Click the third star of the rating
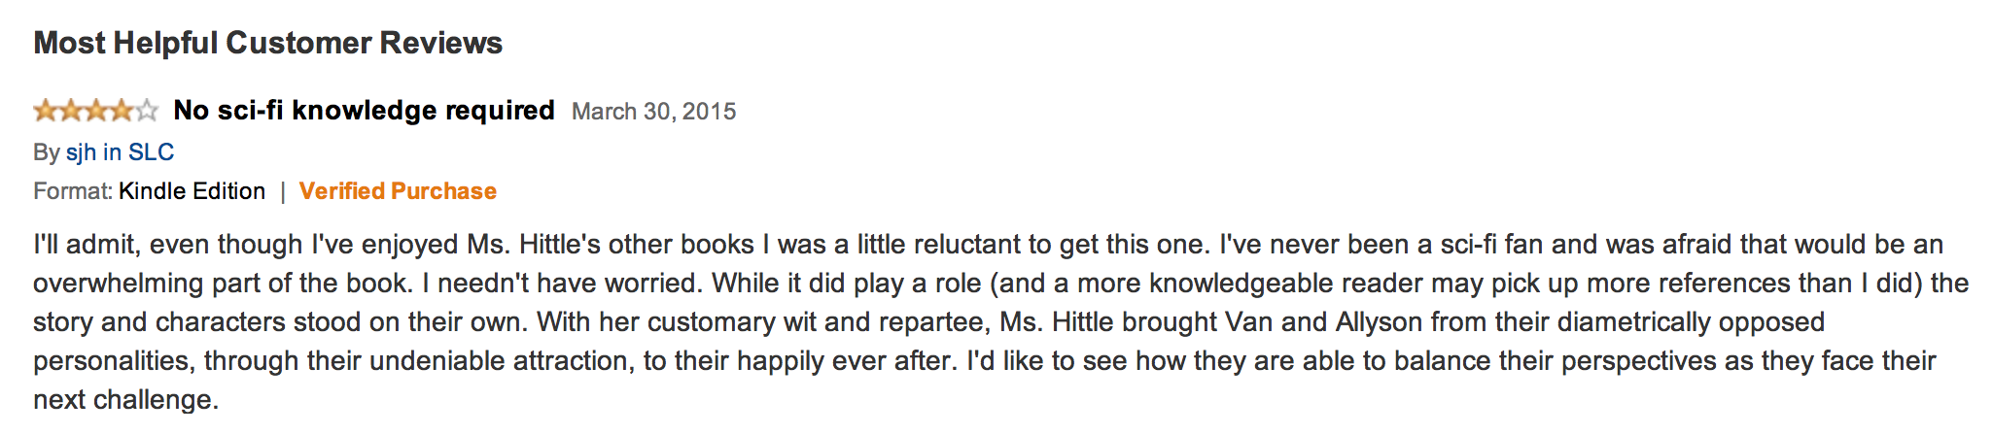This screenshot has width=1993, height=435. [x=96, y=111]
